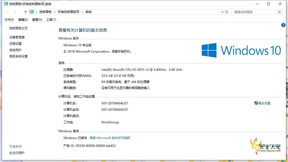The width and height of the screenshot is (288, 162).
Task: Open 远程设置 from sidebar
Action: pos(15,44)
